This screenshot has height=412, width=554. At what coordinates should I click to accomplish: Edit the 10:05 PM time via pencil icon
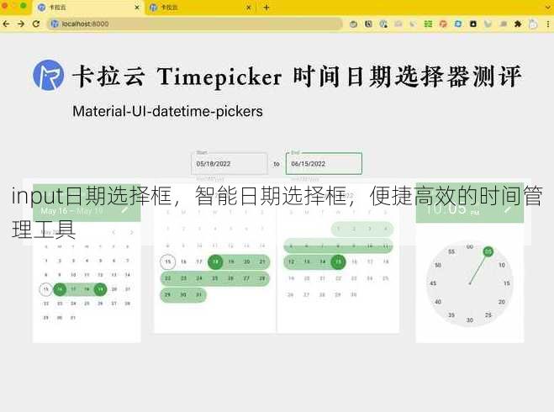(508, 209)
